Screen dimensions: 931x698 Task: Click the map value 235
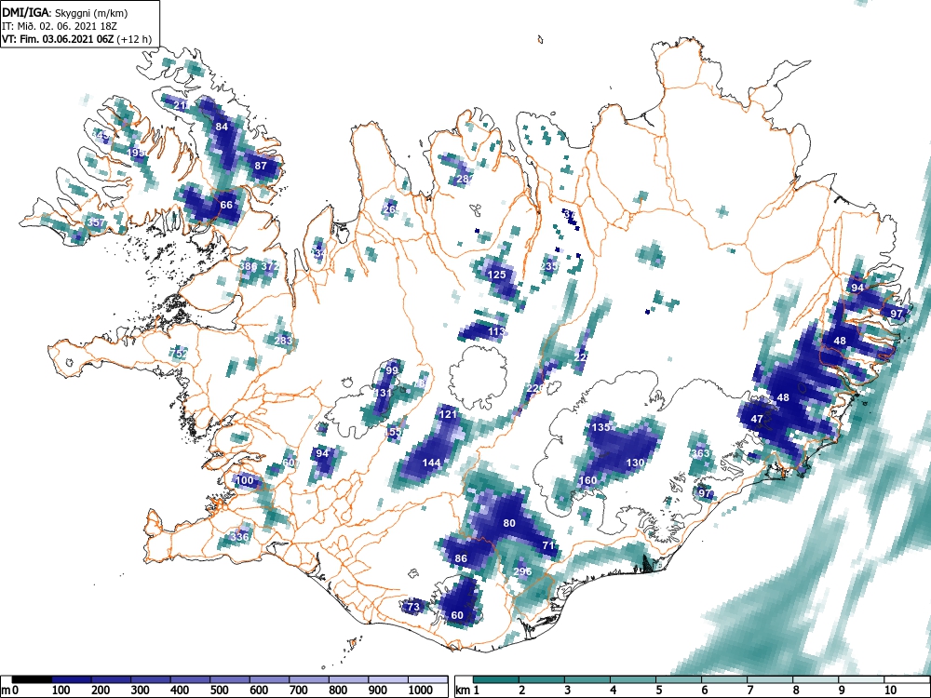[549, 266]
